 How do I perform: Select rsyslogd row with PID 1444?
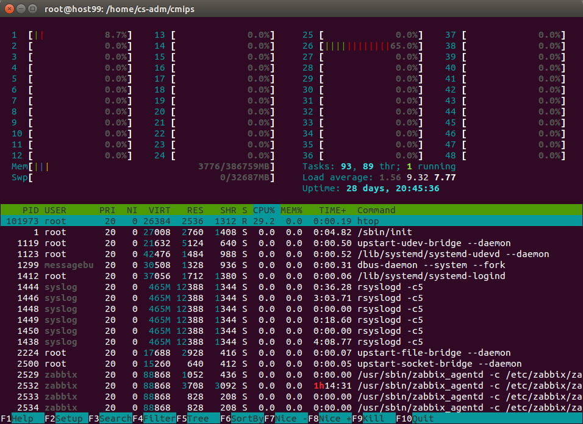pos(291,287)
